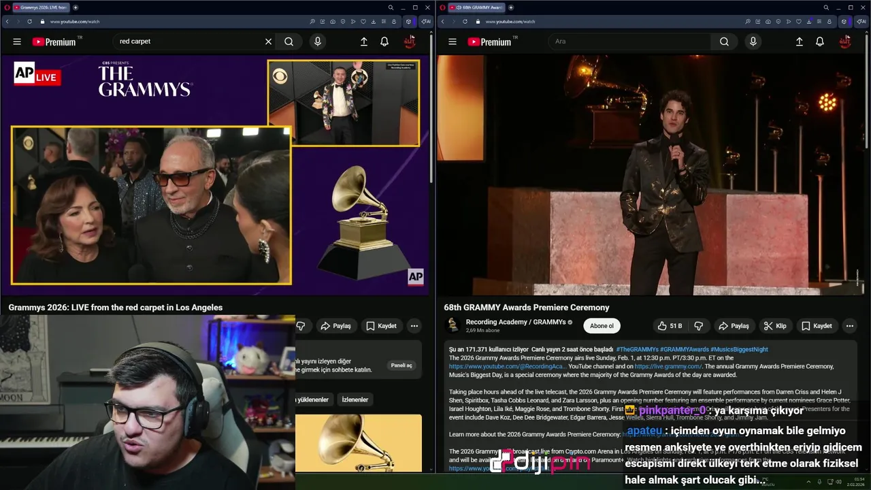Open Recording Academy / GRAMMYs channel link
871x490 pixels.
516,322
